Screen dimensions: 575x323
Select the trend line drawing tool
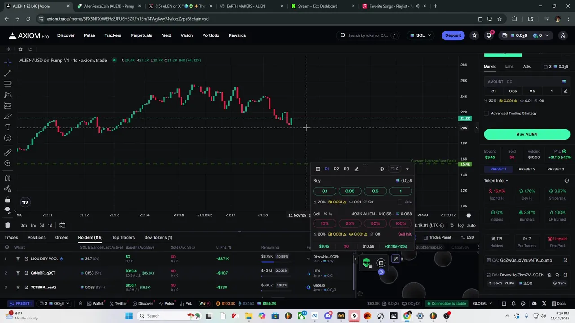pos(8,73)
